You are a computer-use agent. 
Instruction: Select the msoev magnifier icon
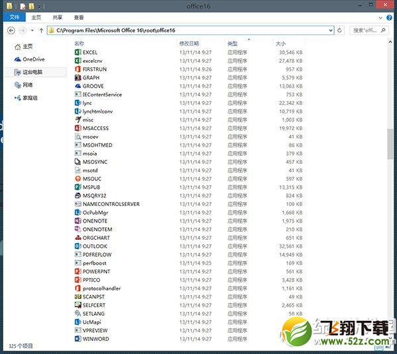[78, 137]
